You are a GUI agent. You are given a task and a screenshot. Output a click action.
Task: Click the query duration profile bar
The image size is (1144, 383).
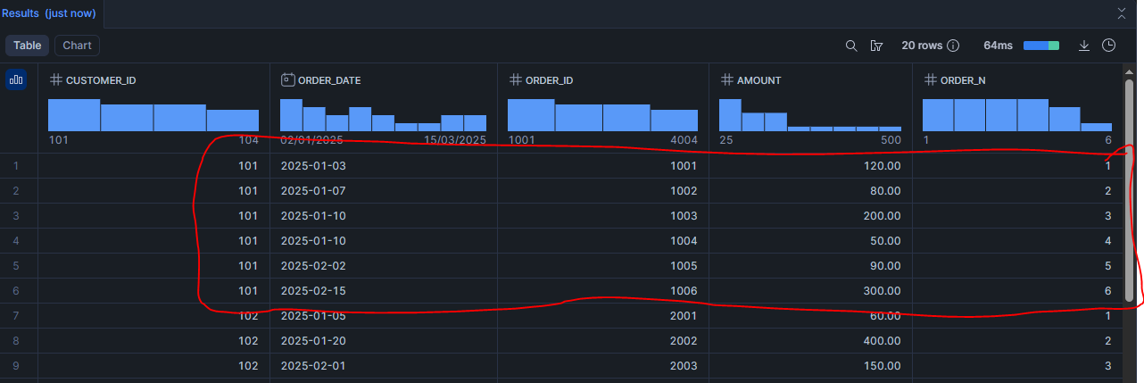coord(1040,46)
